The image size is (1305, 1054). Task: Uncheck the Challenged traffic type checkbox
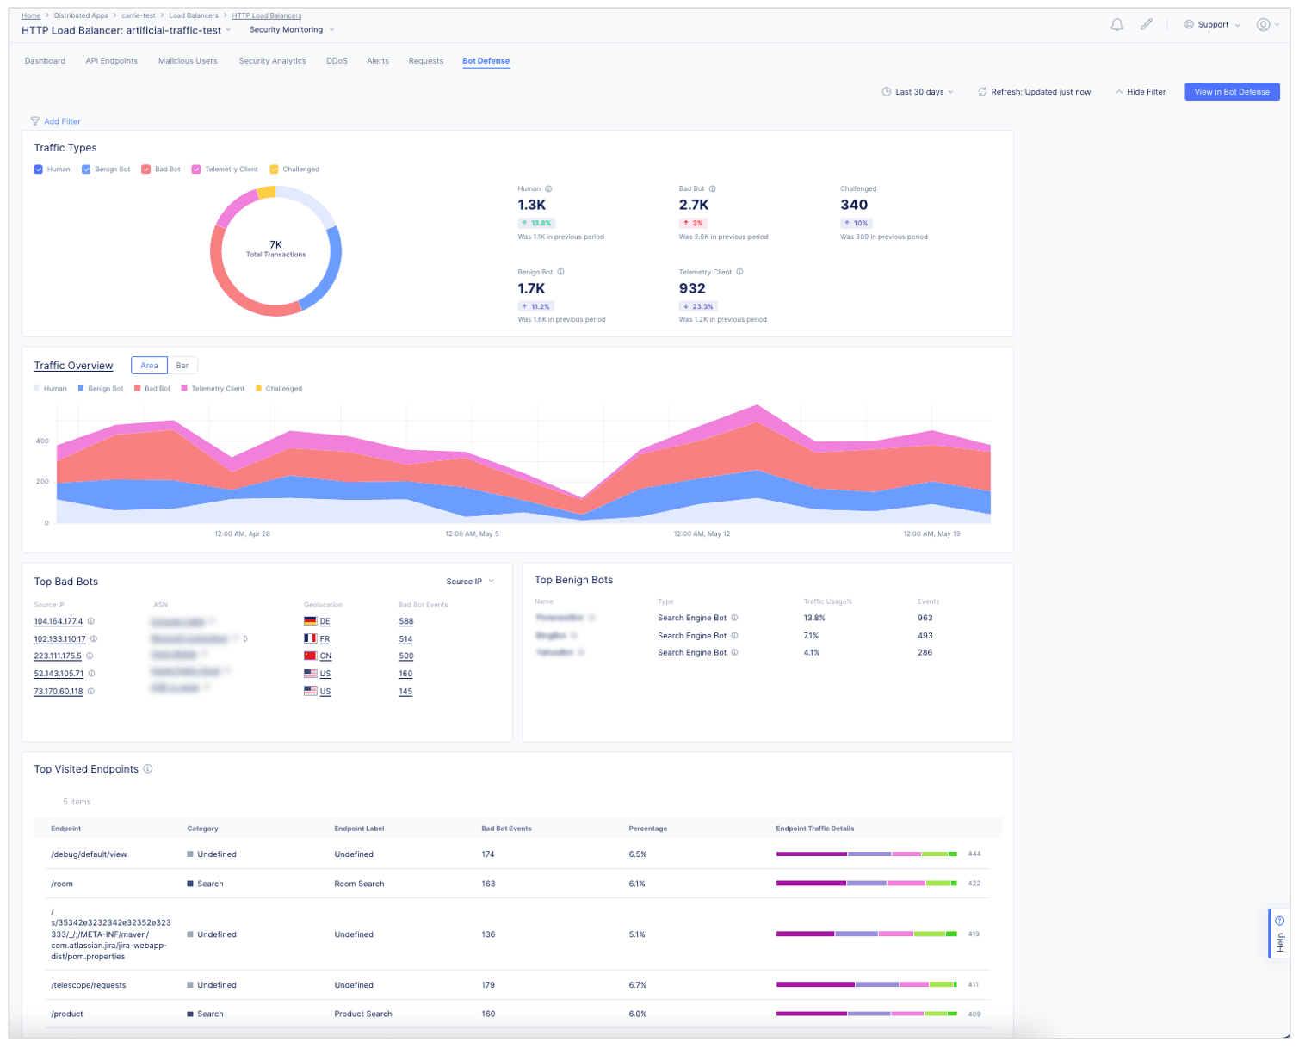275,170
